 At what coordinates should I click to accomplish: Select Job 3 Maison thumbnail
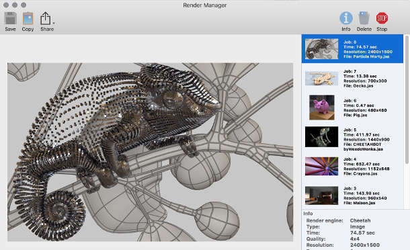pos(322,196)
